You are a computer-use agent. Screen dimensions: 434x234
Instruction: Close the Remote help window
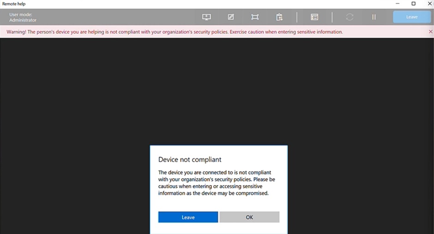(x=430, y=4)
